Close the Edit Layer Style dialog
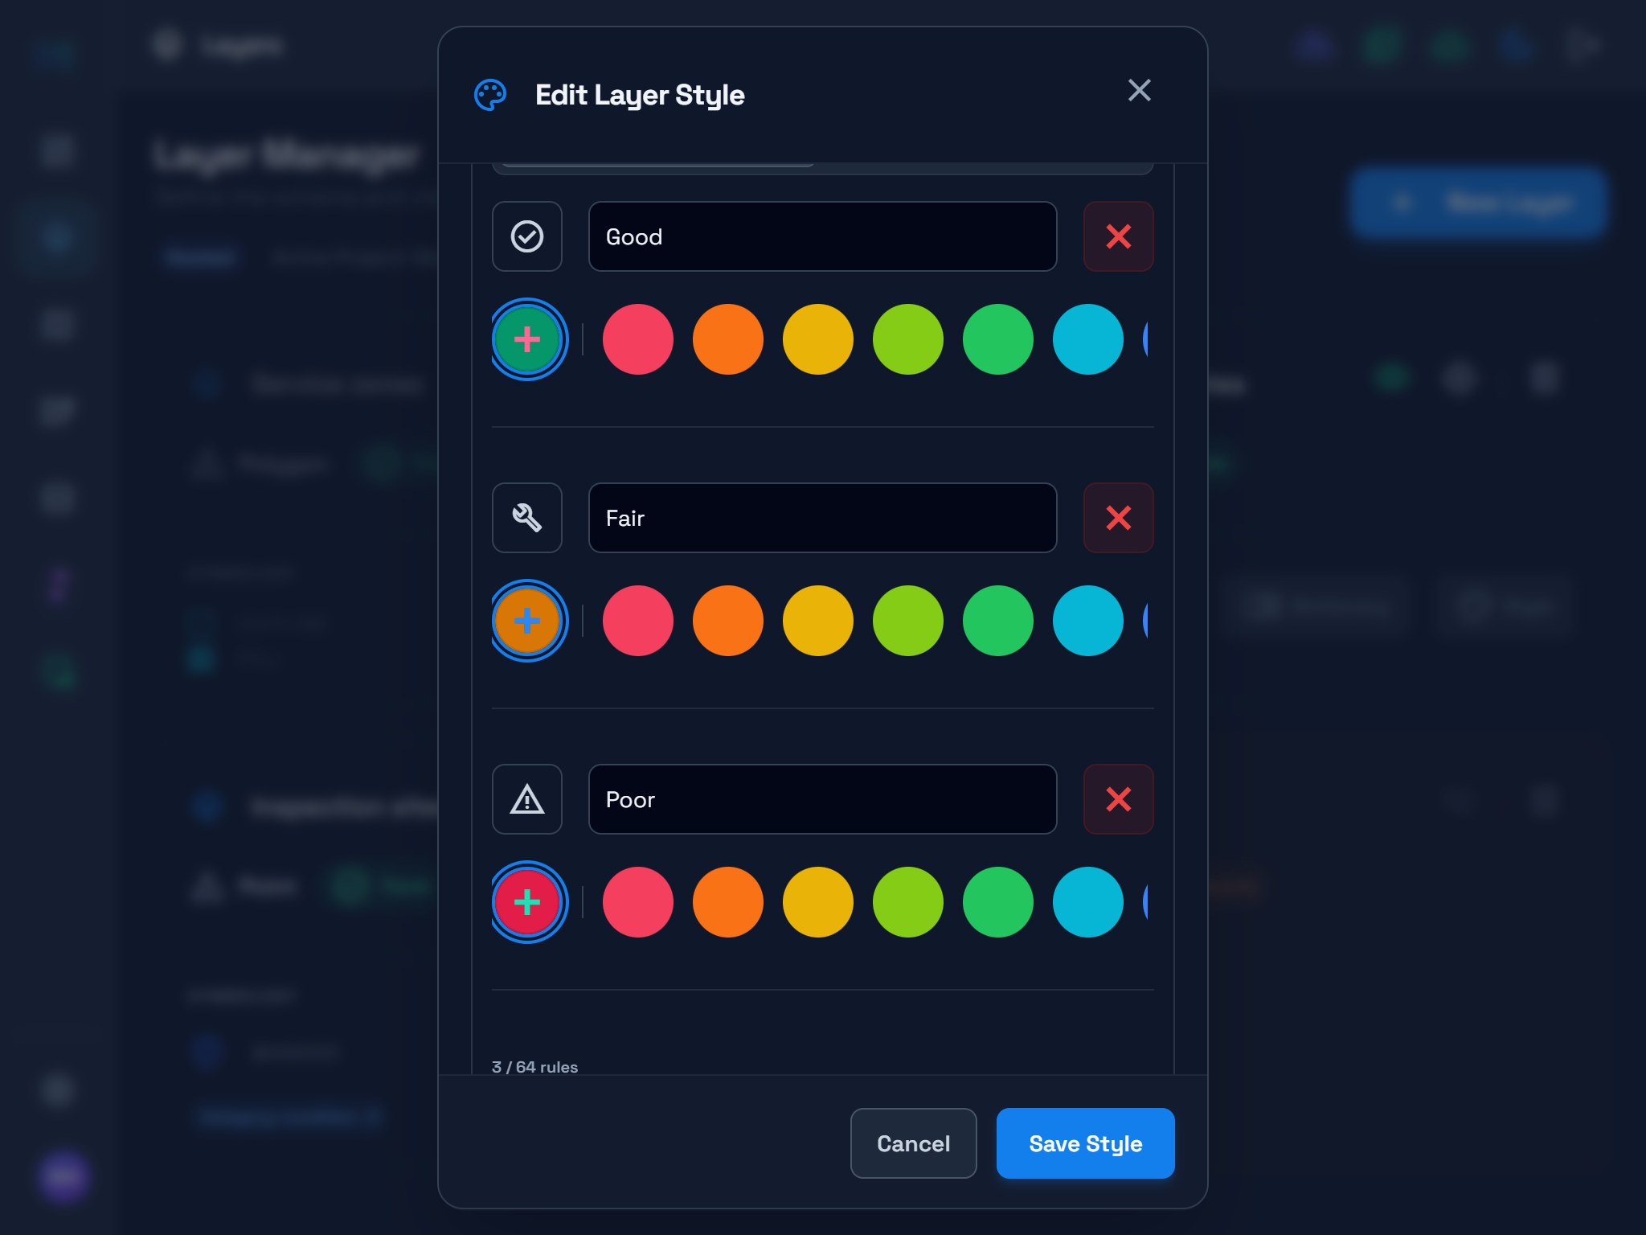The image size is (1646, 1235). click(1139, 90)
